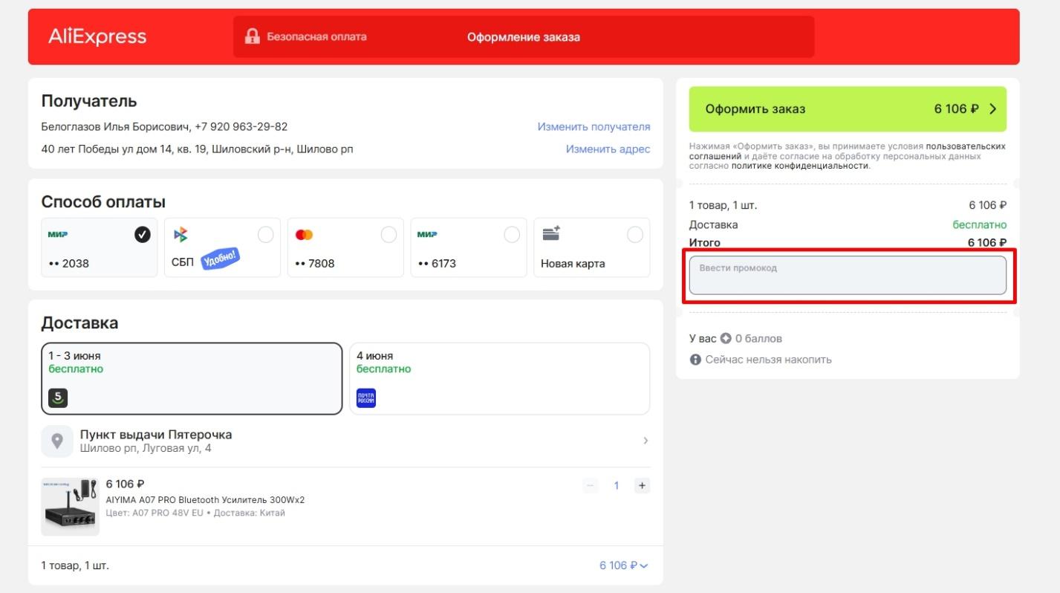Click the Итого total row
Screen dimensions: 1060x593
(x=848, y=243)
